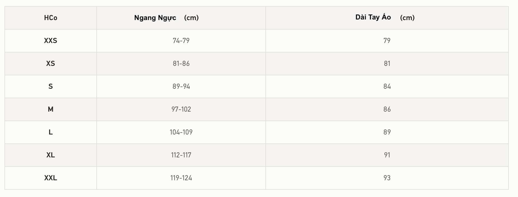Click sleeve length 86 cell
Image resolution: width=518 pixels, height=197 pixels.
click(x=387, y=109)
